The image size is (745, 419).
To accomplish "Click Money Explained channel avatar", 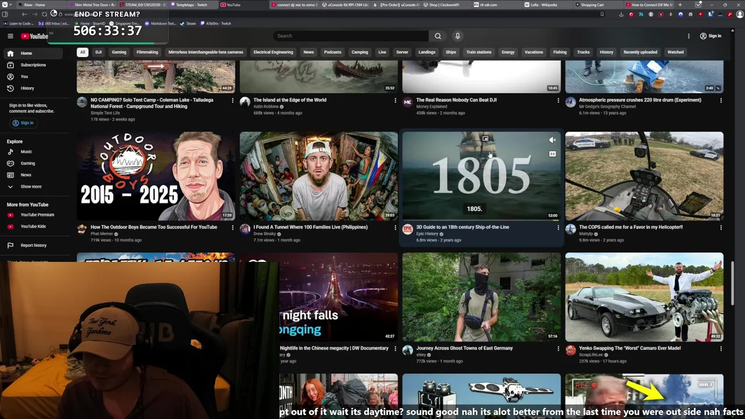I will click(x=407, y=102).
